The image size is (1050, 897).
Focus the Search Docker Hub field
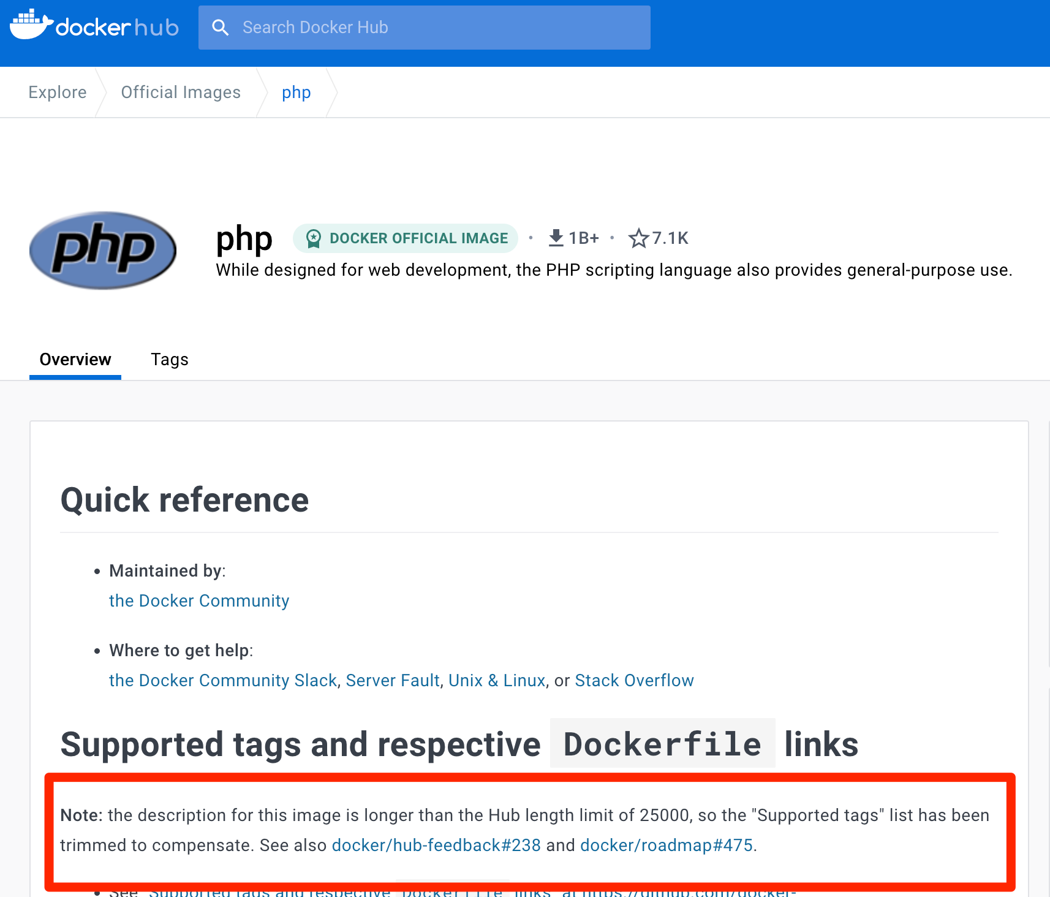tap(424, 28)
